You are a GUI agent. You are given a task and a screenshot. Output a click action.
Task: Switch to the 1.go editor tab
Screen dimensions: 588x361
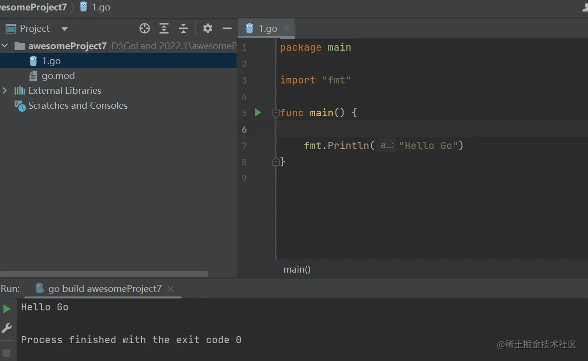(267, 28)
